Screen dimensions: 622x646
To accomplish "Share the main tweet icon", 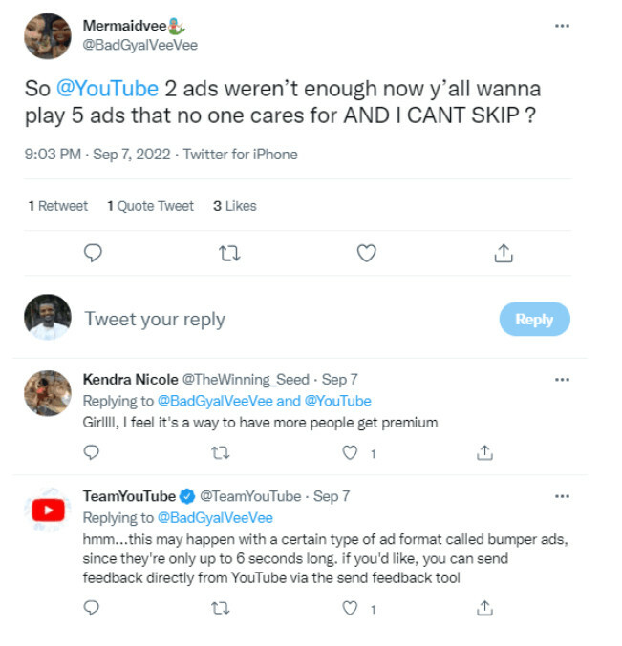I will point(503,253).
